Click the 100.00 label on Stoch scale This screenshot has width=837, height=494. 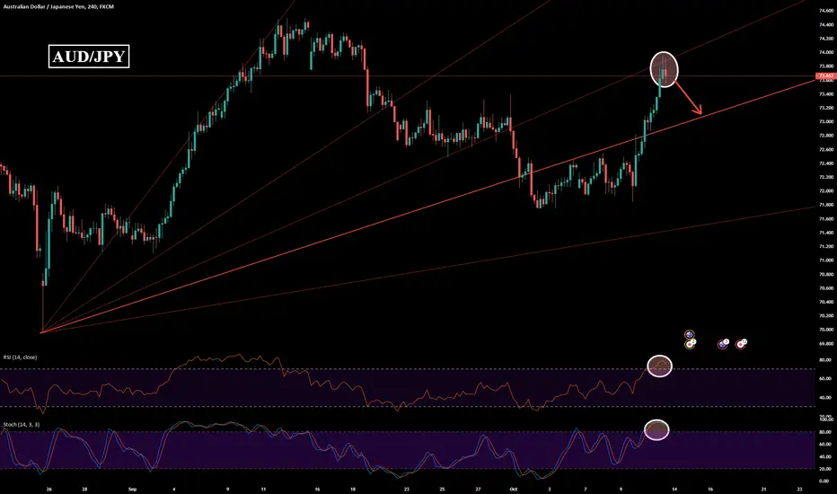(826, 419)
